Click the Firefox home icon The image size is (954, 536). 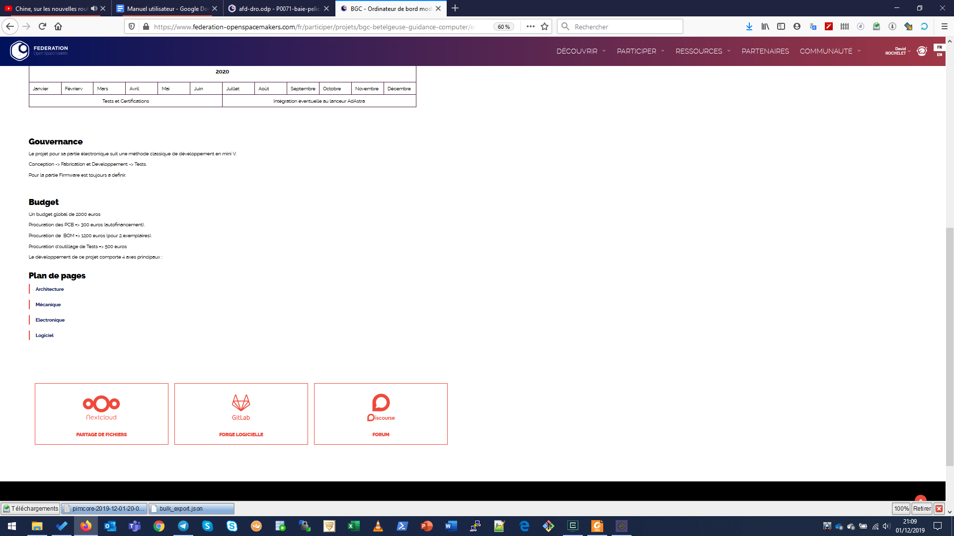[x=58, y=26]
